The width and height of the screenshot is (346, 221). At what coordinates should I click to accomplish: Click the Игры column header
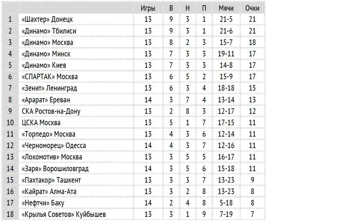pos(148,8)
